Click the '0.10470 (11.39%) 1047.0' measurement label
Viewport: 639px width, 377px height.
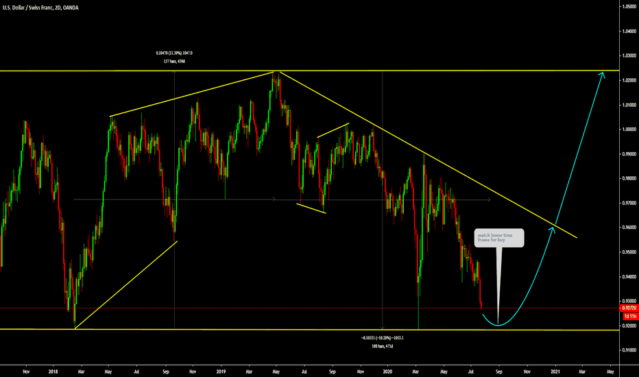(x=174, y=53)
